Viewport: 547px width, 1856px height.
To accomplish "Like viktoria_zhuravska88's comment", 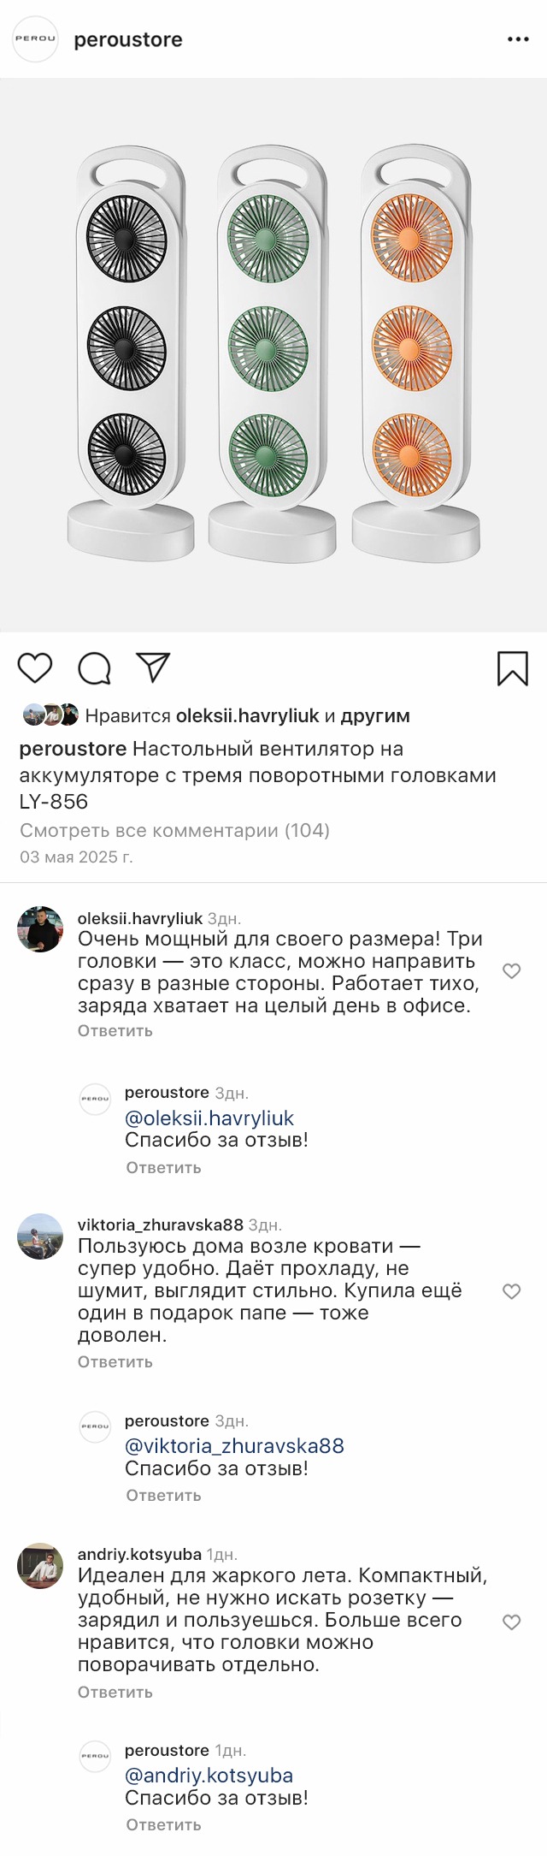I will (511, 1291).
